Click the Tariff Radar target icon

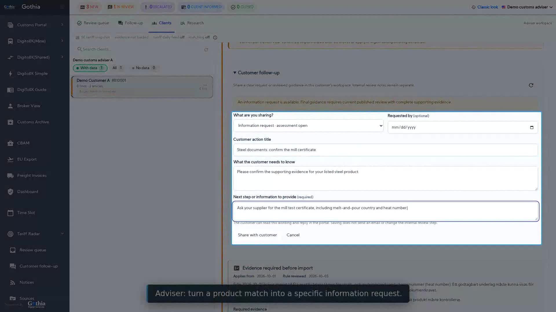point(10,234)
